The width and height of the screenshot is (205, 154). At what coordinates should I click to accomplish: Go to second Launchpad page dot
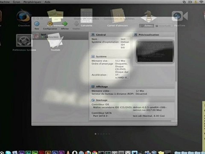coord(98,134)
